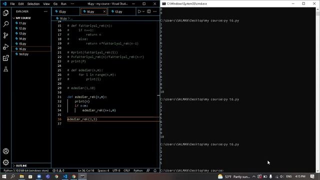The width and height of the screenshot is (320, 180).
Task: Open File Explorer from taskbar
Action: click(x=21, y=176)
